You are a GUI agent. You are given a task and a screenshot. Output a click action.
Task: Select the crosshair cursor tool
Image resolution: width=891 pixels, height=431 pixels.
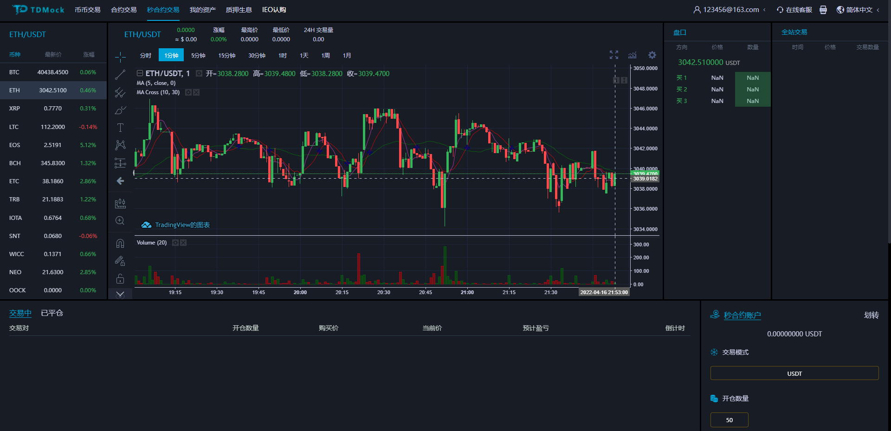pos(120,58)
